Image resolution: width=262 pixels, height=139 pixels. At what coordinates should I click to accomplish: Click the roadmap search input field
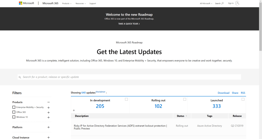click(129, 77)
